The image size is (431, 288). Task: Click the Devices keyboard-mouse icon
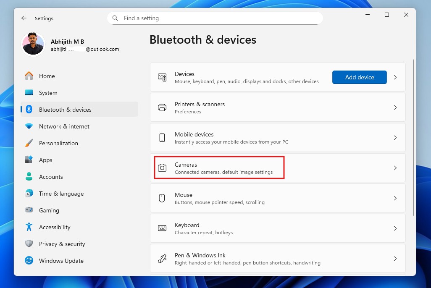click(162, 77)
